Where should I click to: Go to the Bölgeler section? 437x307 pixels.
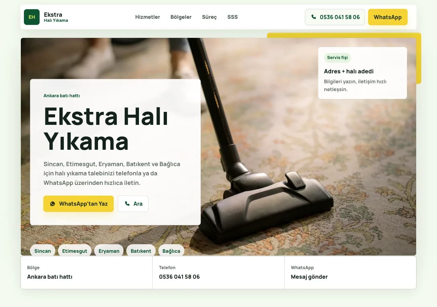(x=181, y=17)
